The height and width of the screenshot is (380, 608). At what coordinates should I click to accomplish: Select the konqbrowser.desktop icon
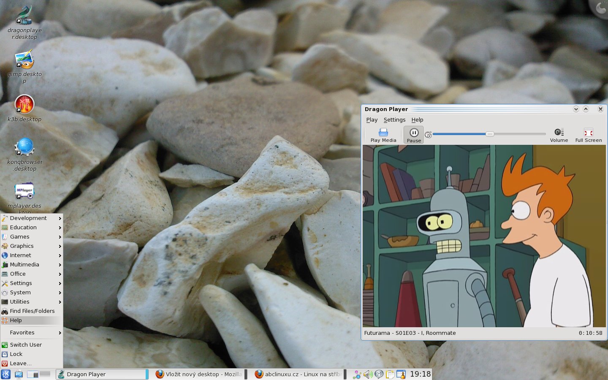24,155
